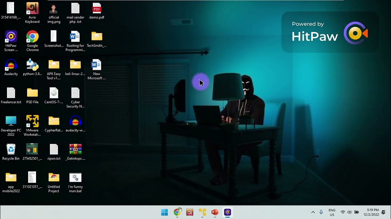Open Untitled Project folder
Screen dimensions: 391x219
pos(54,182)
